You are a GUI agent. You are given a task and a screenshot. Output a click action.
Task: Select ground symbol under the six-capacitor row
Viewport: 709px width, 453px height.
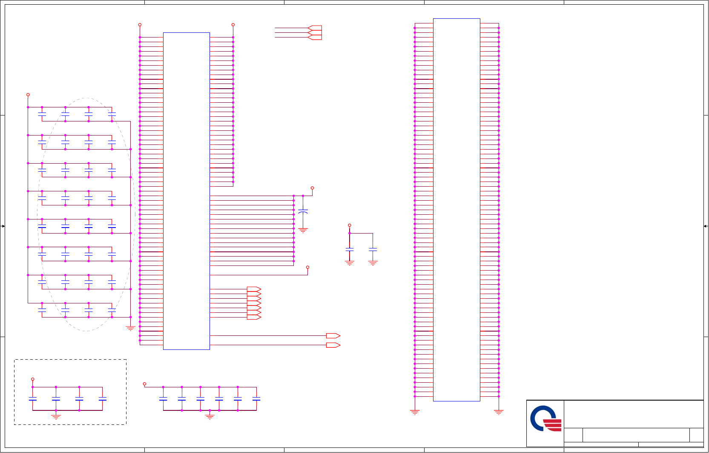coord(210,417)
